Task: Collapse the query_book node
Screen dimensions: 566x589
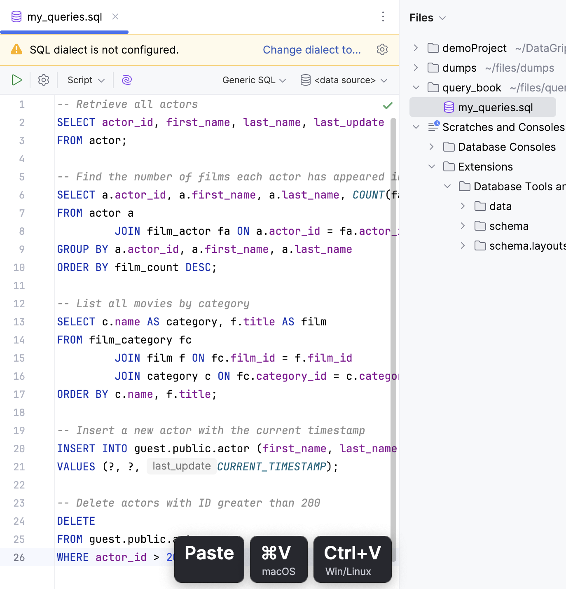Action: [x=416, y=87]
